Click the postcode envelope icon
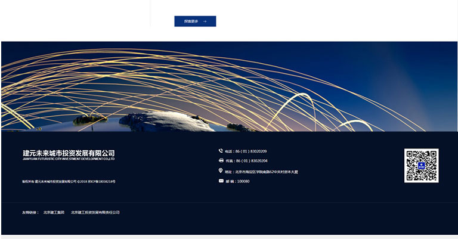This screenshot has width=458, height=239. 221,181
